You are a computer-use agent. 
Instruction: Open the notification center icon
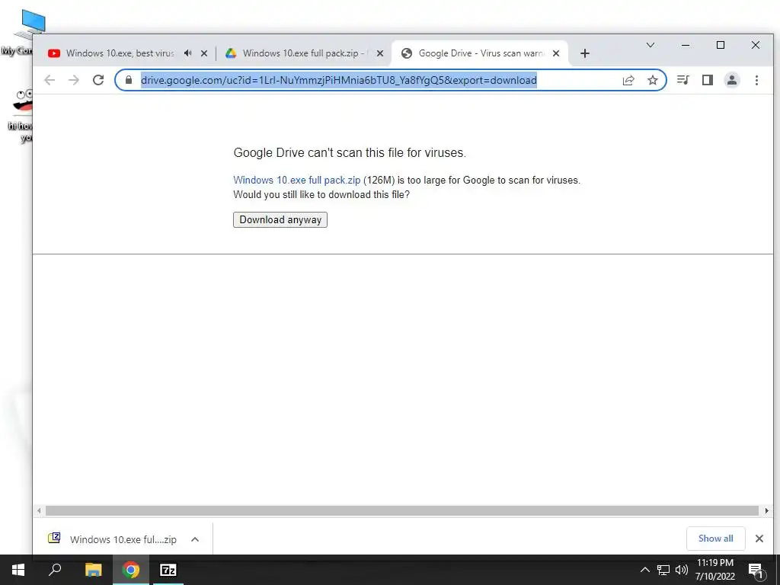[756, 570]
